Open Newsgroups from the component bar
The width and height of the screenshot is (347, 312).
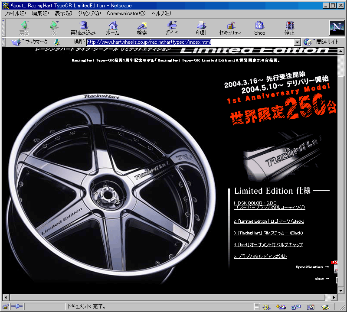click(x=296, y=307)
